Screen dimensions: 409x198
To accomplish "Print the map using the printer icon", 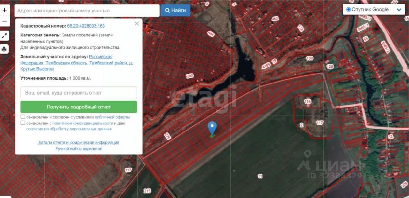I will [4, 49].
